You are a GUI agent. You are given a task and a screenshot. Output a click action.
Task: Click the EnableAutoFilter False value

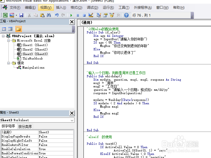(56, 145)
